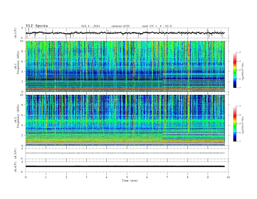Click time axis tick label "0"

(26, 177)
